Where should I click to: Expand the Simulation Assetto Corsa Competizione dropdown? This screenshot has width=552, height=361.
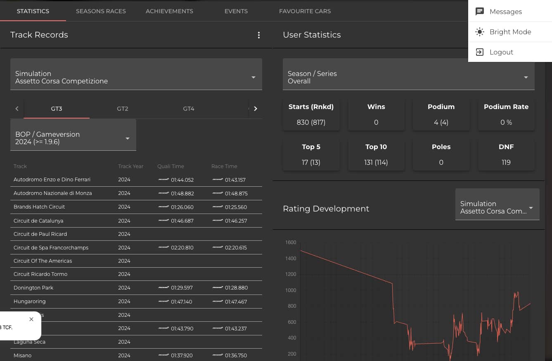click(253, 77)
